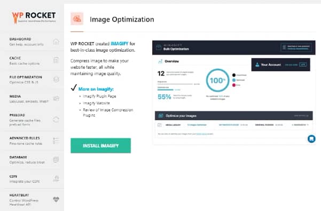Click the Database icon
321x211 pixels.
56,159
